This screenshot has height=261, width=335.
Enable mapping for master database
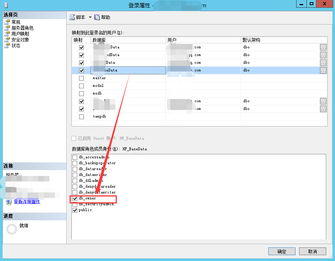tap(81, 78)
